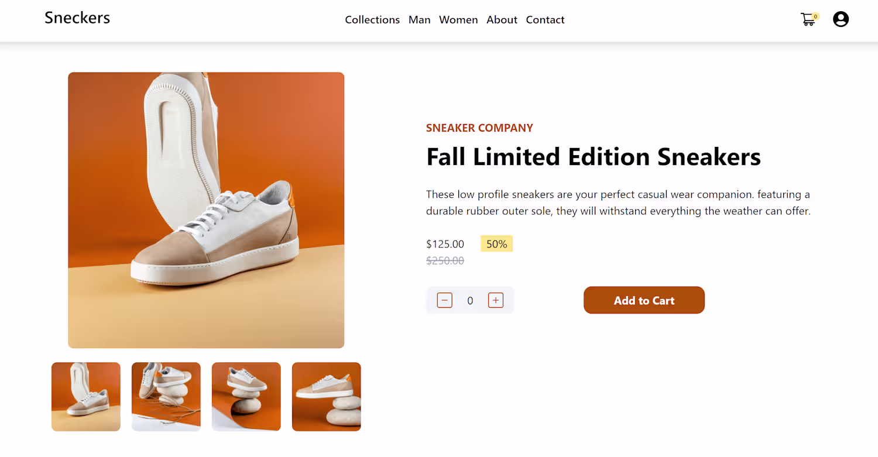Go to the Man section
This screenshot has height=457, width=878.
(419, 20)
